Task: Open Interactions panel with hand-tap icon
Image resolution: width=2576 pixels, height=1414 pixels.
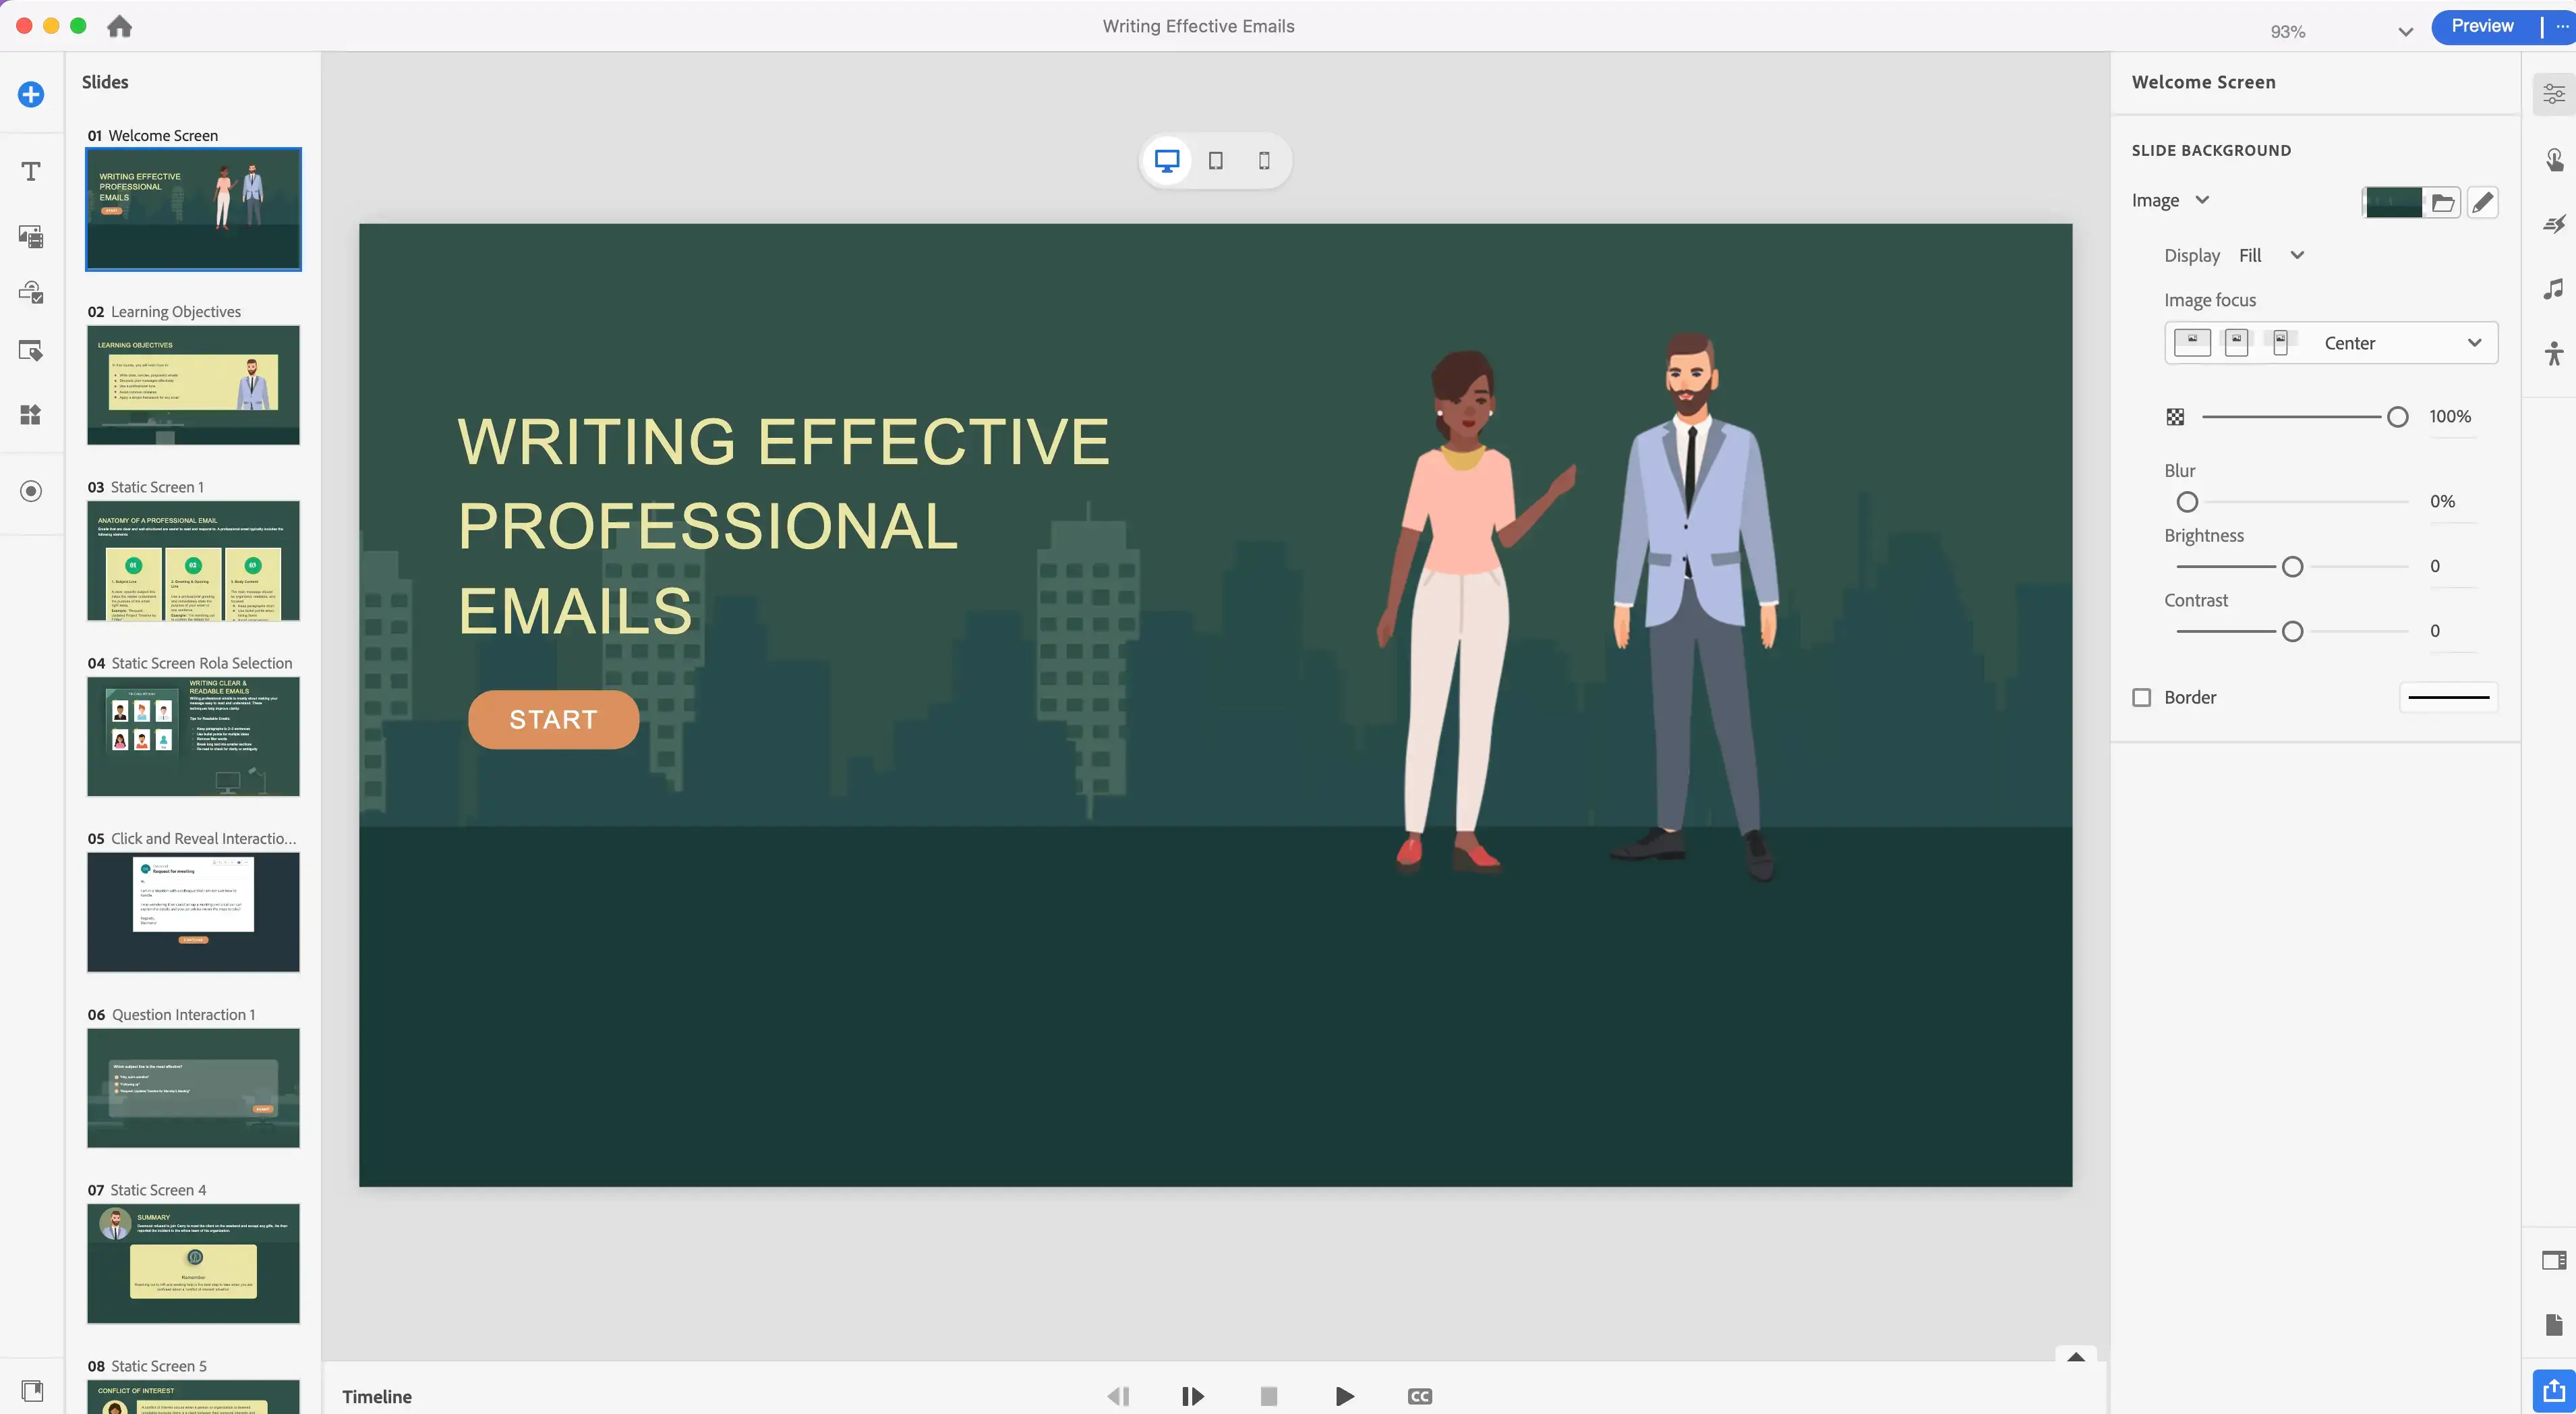Action: pyautogui.click(x=2554, y=160)
